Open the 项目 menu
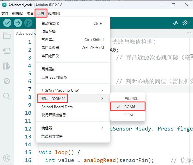This screenshot has height=165, width=193. pos(30,13)
